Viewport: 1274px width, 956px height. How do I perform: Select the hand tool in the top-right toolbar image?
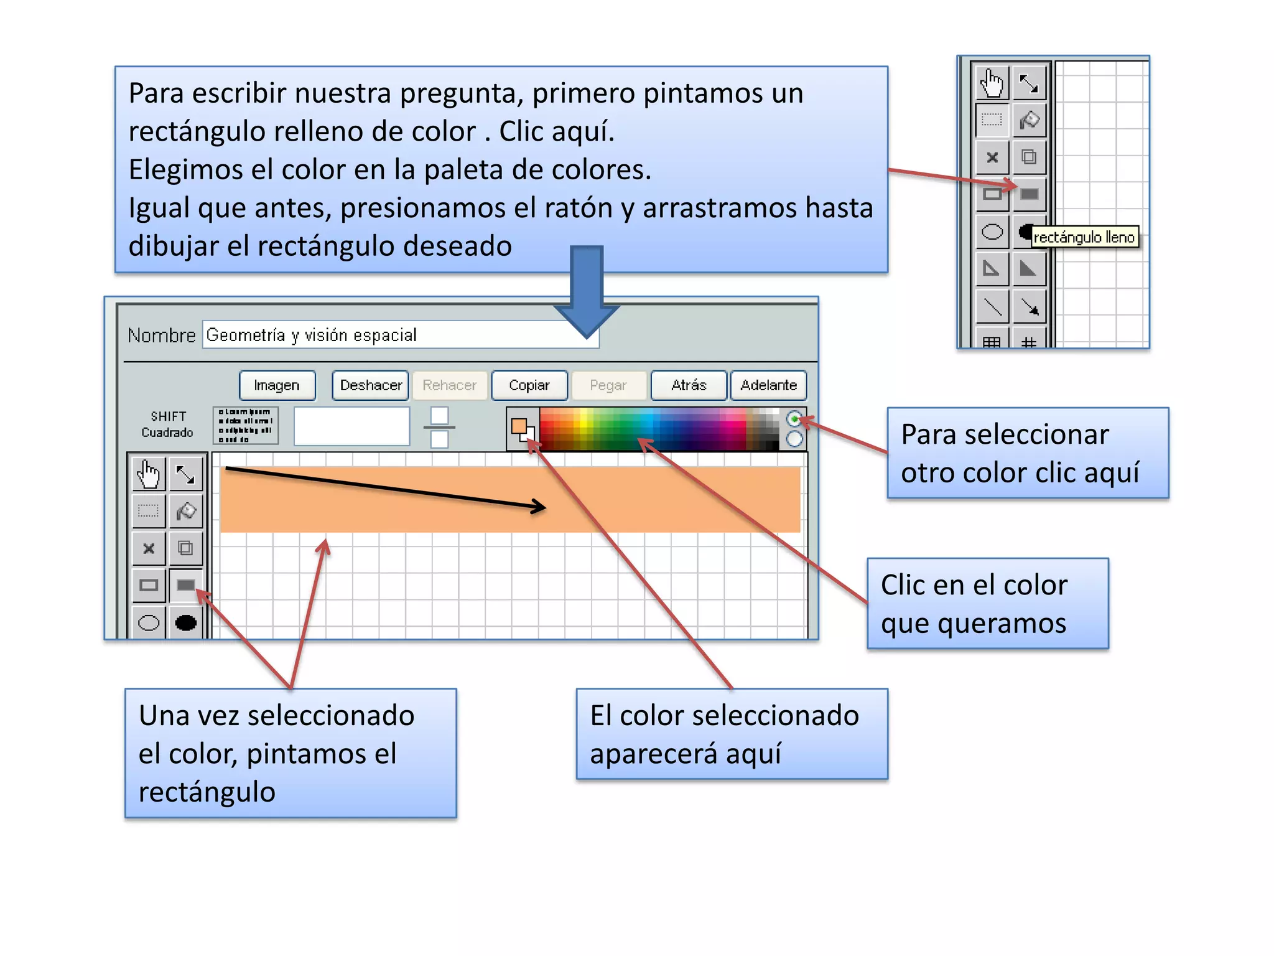pos(992,83)
